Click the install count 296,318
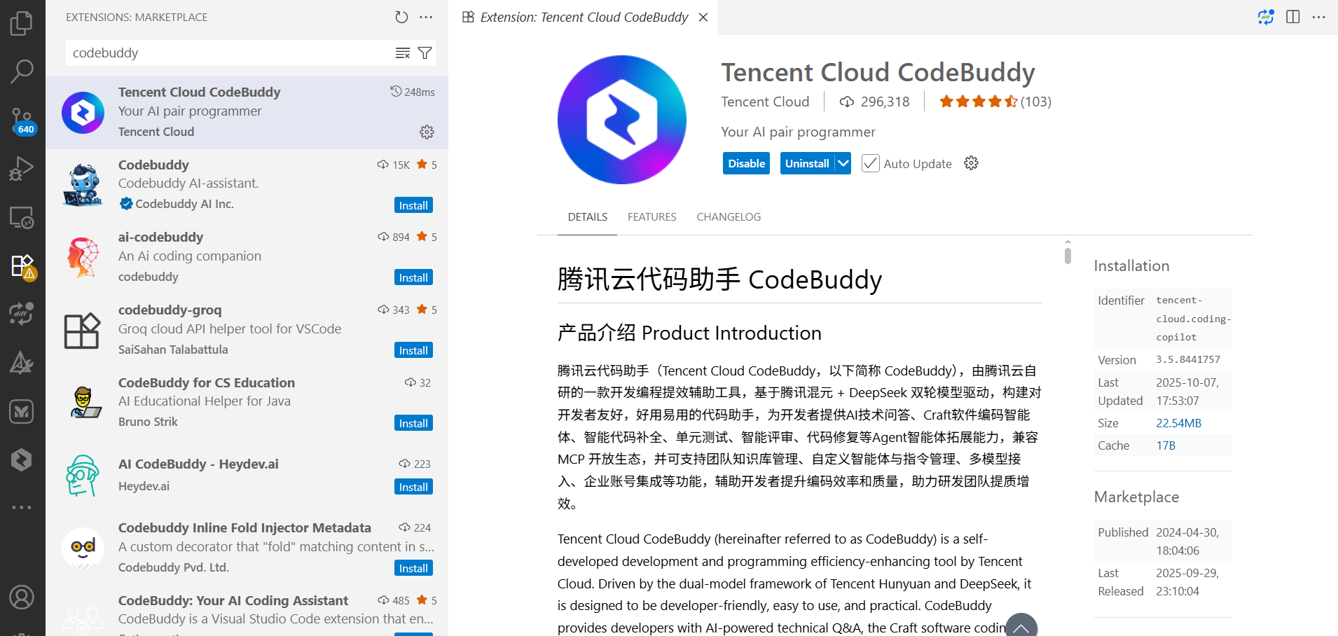This screenshot has height=636, width=1338. click(875, 102)
